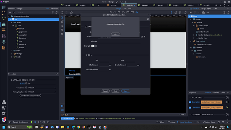Switch to the DOM panel tab

pos(215,9)
